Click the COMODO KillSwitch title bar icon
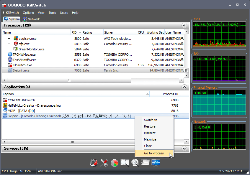 coord(4,5)
